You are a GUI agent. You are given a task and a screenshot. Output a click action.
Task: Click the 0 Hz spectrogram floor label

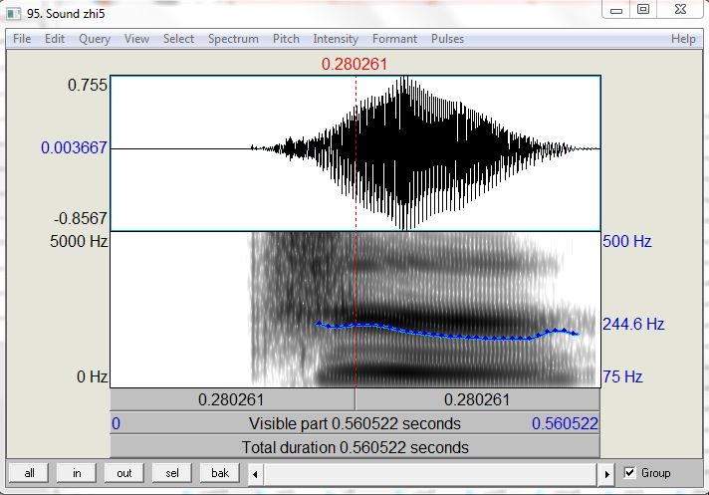(x=93, y=376)
